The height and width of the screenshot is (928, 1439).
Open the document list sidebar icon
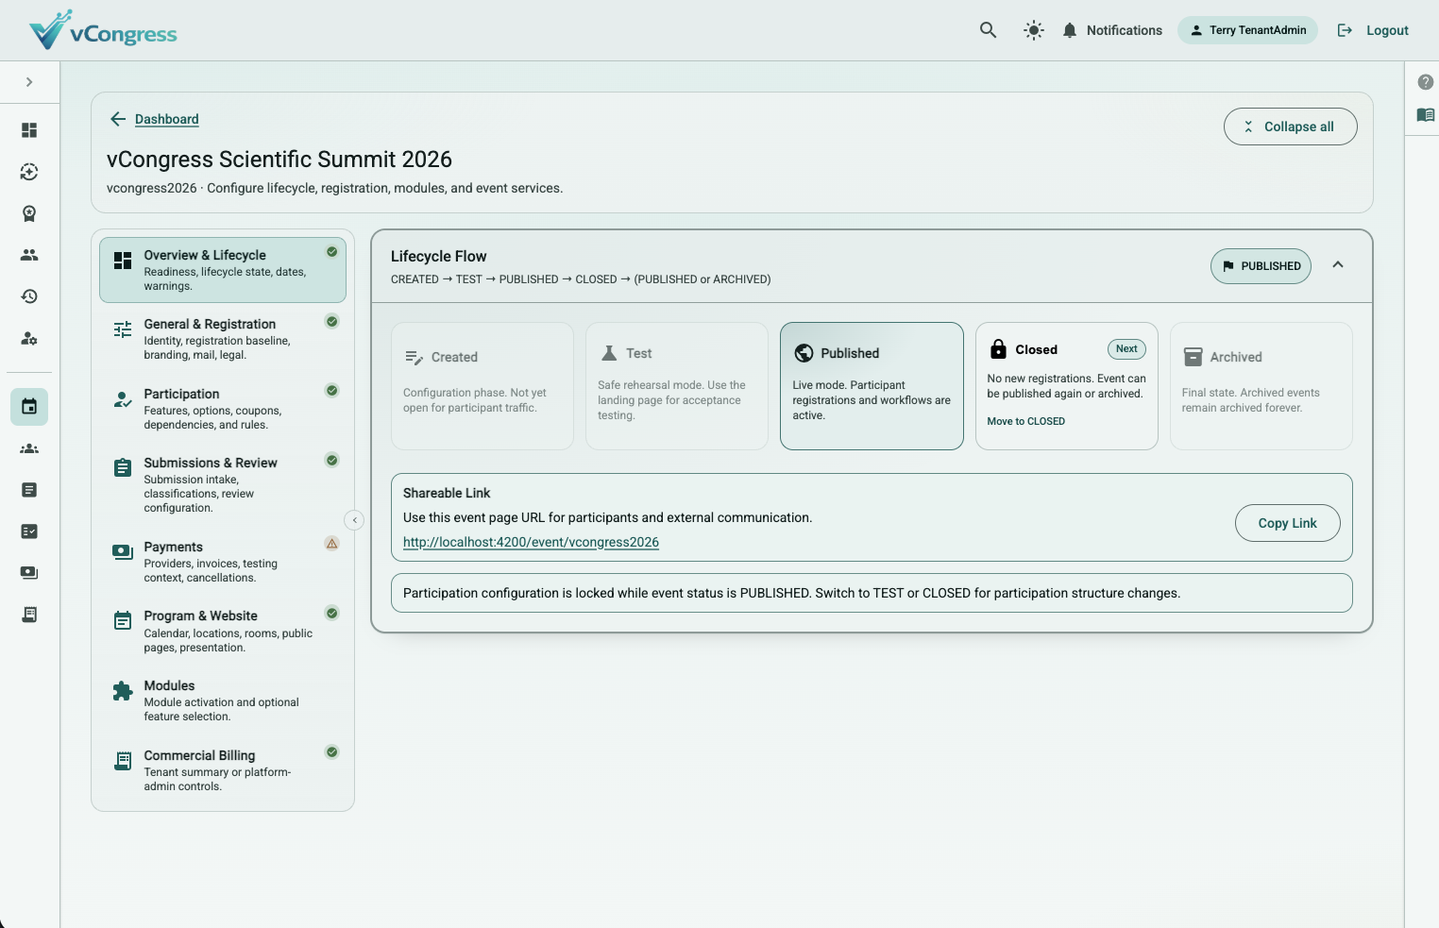(x=29, y=490)
